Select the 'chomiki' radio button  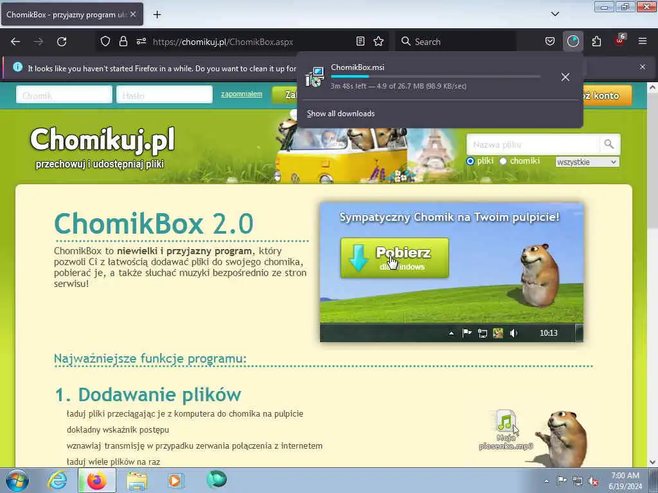503,161
